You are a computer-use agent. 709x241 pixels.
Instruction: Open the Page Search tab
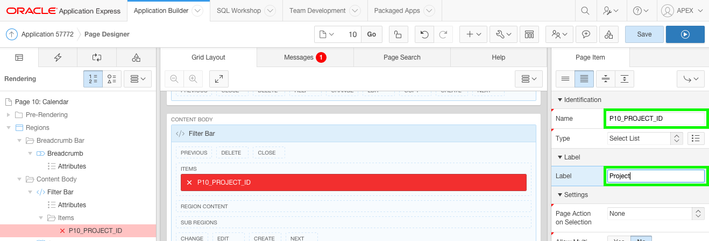pyautogui.click(x=402, y=57)
